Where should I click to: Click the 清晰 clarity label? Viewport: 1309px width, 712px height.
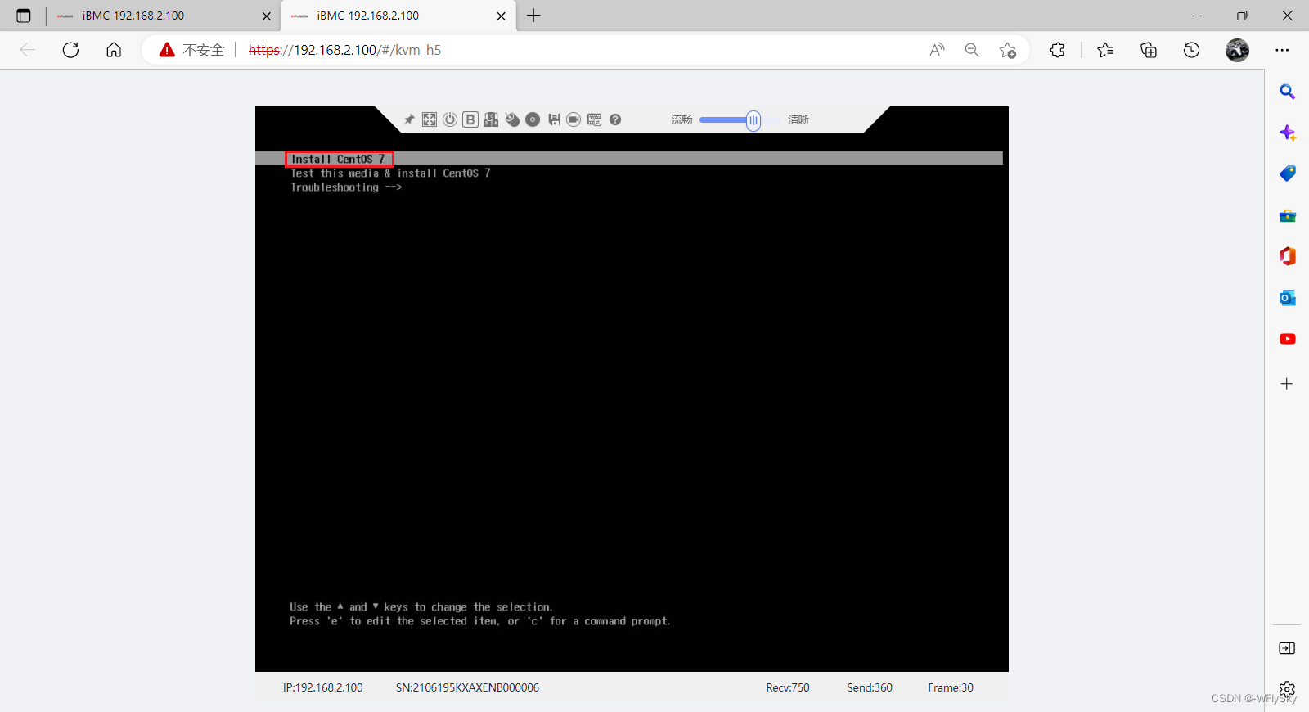point(798,119)
